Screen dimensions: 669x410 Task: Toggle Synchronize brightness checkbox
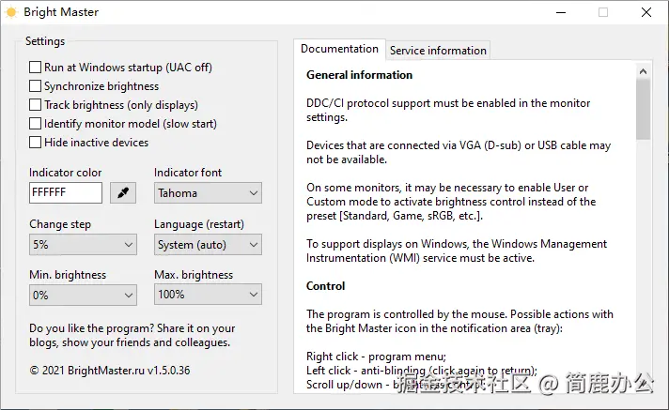coord(36,86)
